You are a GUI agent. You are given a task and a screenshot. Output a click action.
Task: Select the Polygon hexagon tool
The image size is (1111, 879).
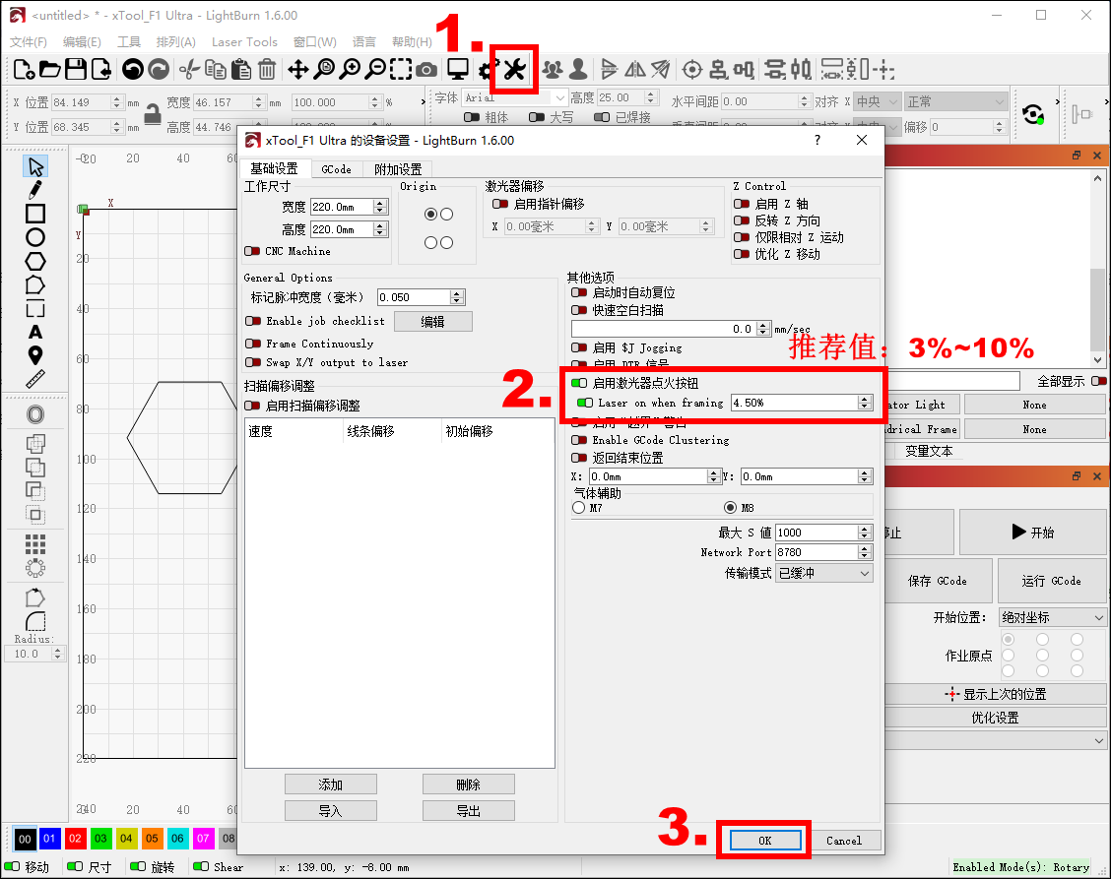pyautogui.click(x=35, y=262)
